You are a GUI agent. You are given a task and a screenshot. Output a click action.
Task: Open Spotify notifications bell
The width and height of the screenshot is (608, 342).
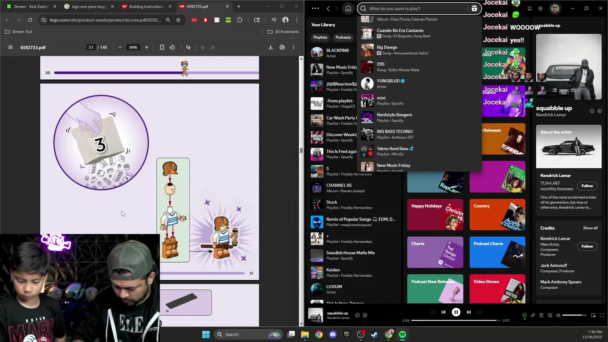(529, 9)
